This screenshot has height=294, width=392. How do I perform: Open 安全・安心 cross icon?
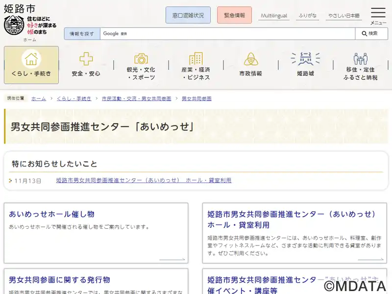coord(86,59)
